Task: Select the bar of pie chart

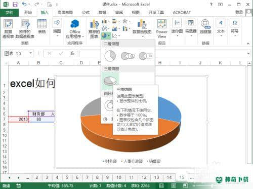Action: click(x=146, y=56)
